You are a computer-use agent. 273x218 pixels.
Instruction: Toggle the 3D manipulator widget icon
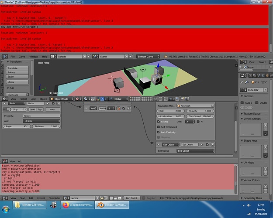(98, 99)
